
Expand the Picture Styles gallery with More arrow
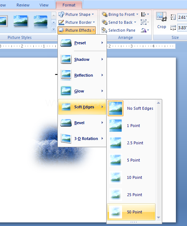pos(53,30)
